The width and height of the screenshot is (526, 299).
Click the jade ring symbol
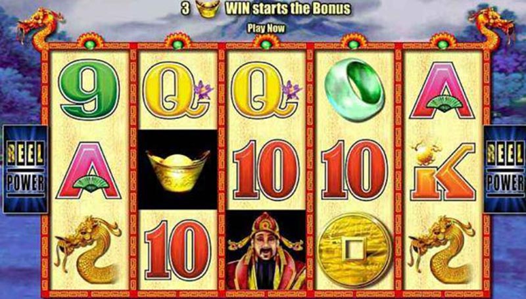point(355,89)
